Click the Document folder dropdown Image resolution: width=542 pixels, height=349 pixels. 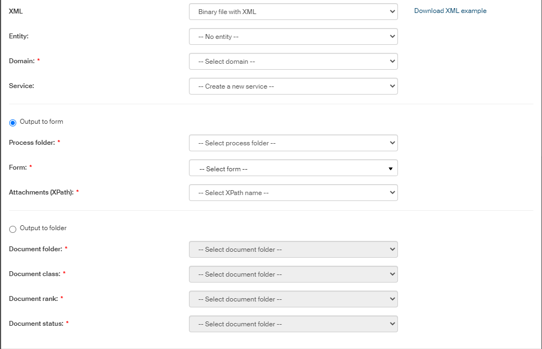click(x=293, y=250)
